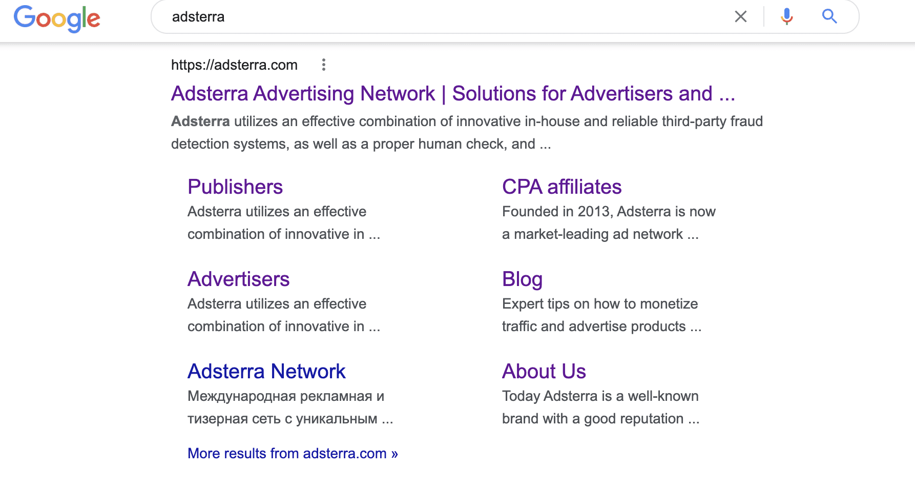Image resolution: width=915 pixels, height=488 pixels.
Task: Open the Adsterra Advertising Network result title
Action: click(453, 93)
